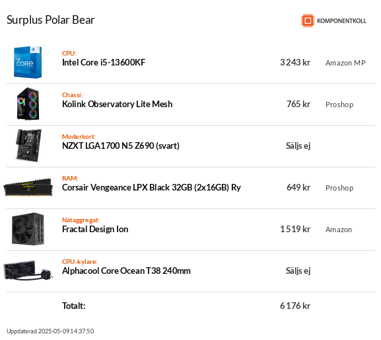This screenshot has width=381, height=340.
Task: Select the NZXT motherboard image
Action: pyautogui.click(x=28, y=146)
